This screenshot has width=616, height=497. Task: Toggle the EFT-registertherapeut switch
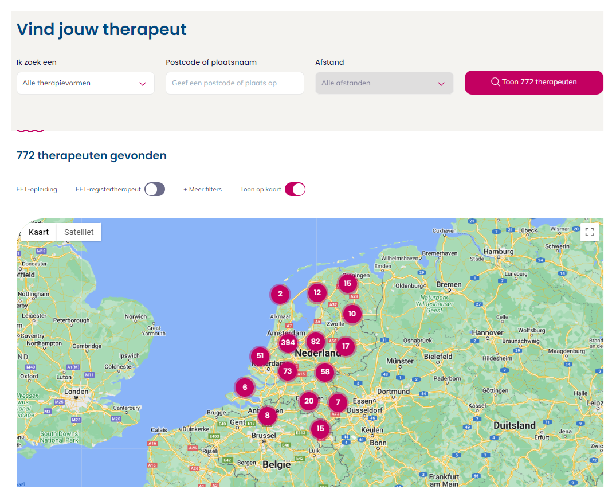click(155, 189)
